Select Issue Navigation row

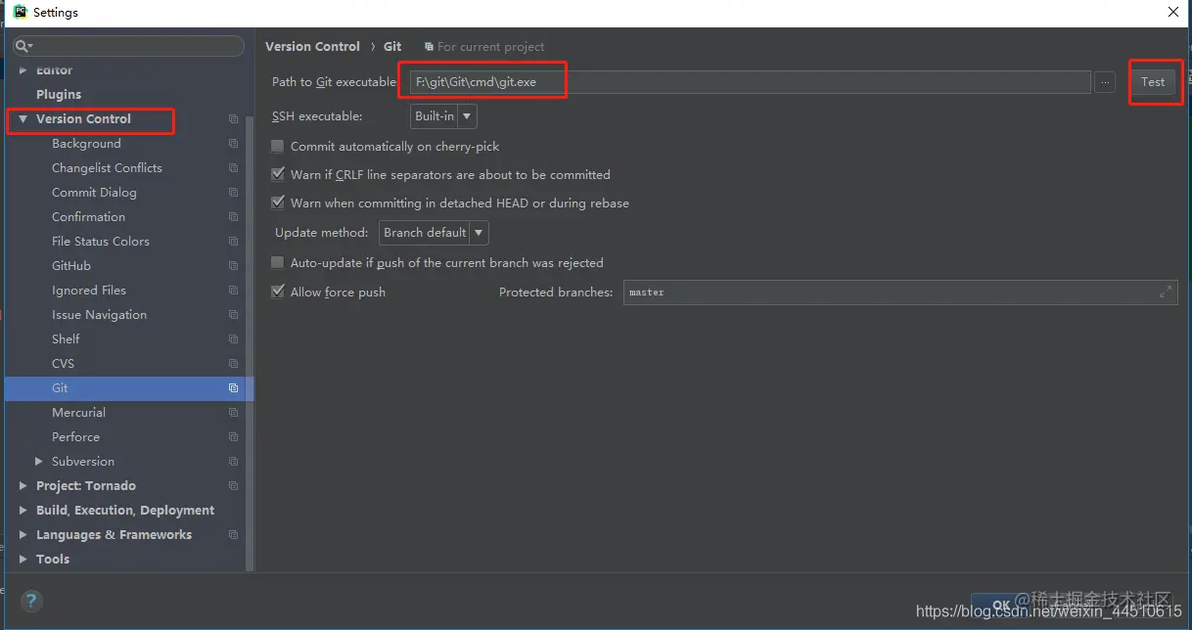coord(128,315)
